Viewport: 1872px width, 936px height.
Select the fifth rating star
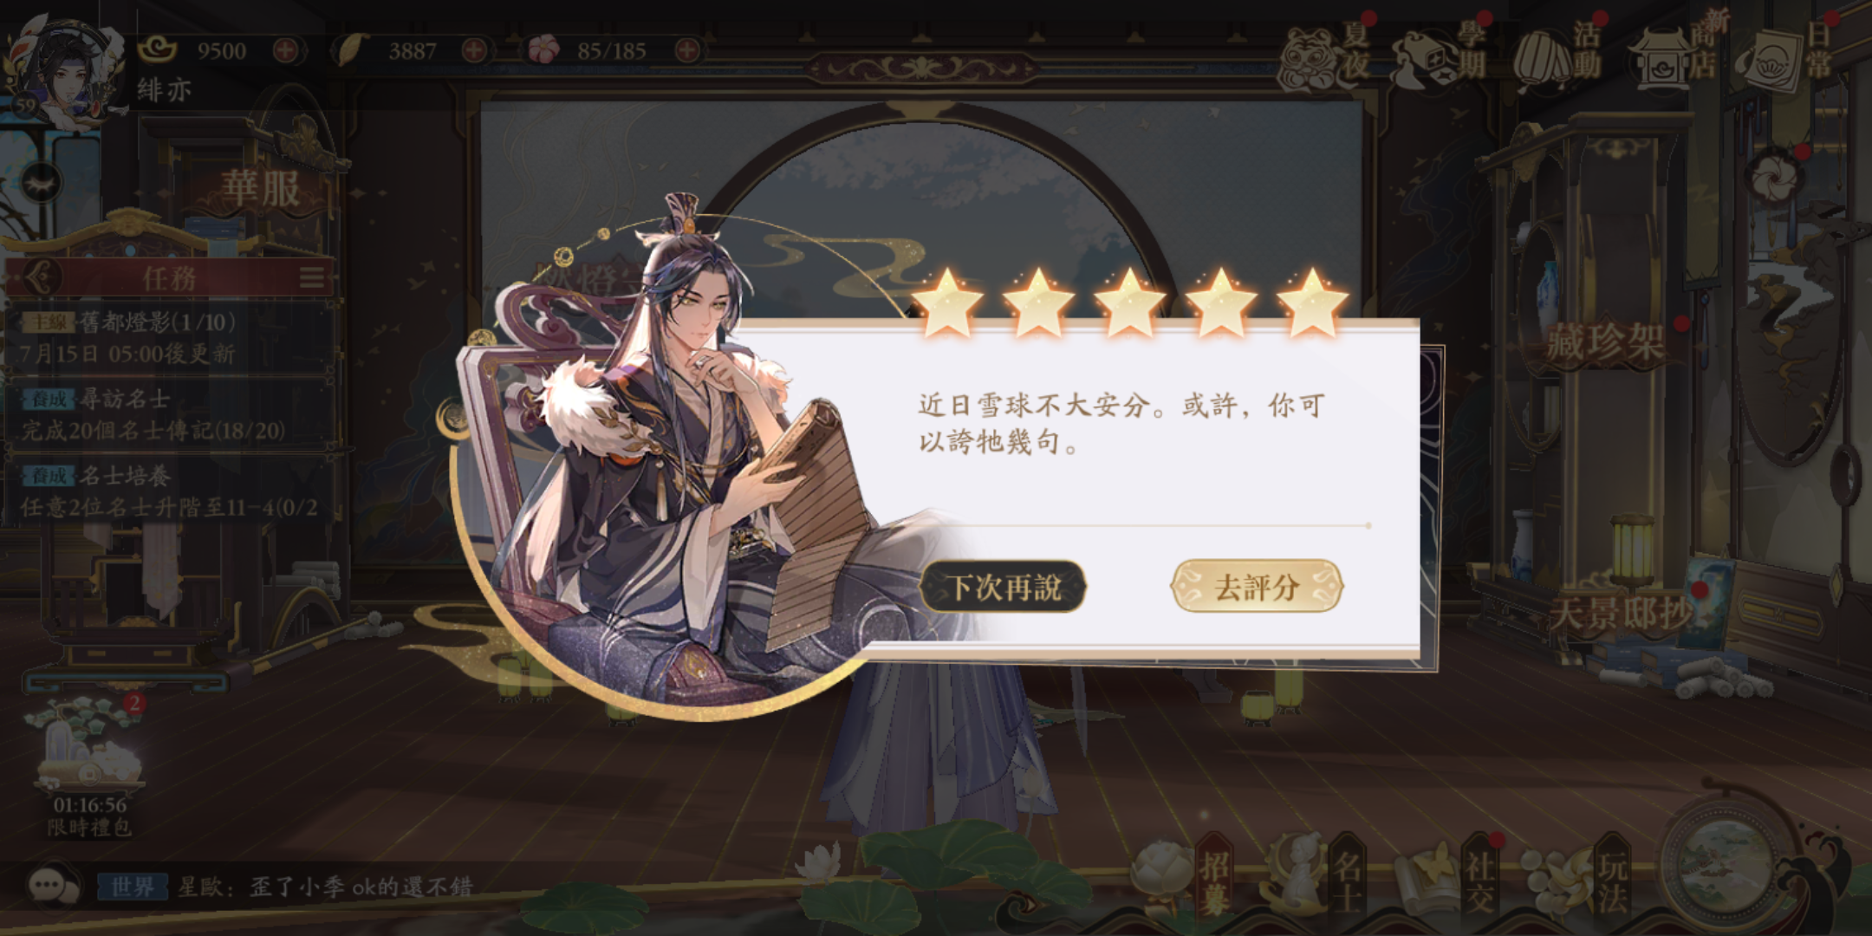[1312, 302]
